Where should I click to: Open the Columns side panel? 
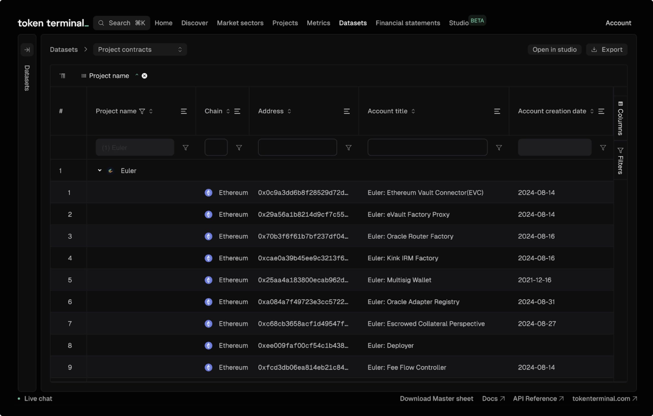pyautogui.click(x=620, y=118)
